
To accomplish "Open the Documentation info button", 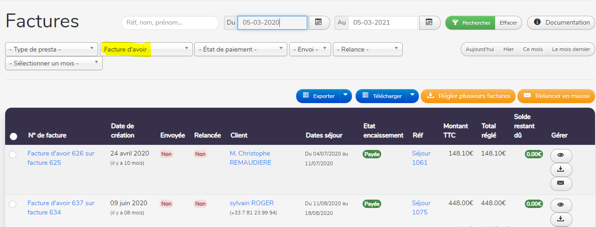I will (x=561, y=22).
